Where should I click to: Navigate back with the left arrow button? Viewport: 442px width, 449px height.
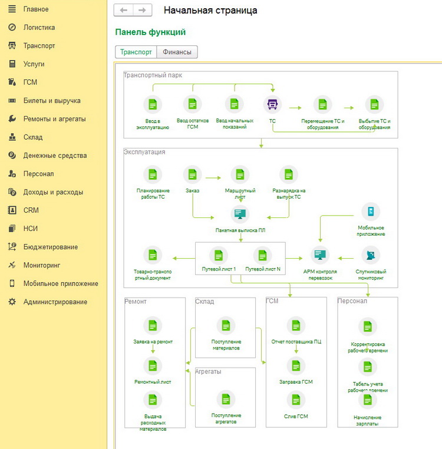tap(124, 10)
